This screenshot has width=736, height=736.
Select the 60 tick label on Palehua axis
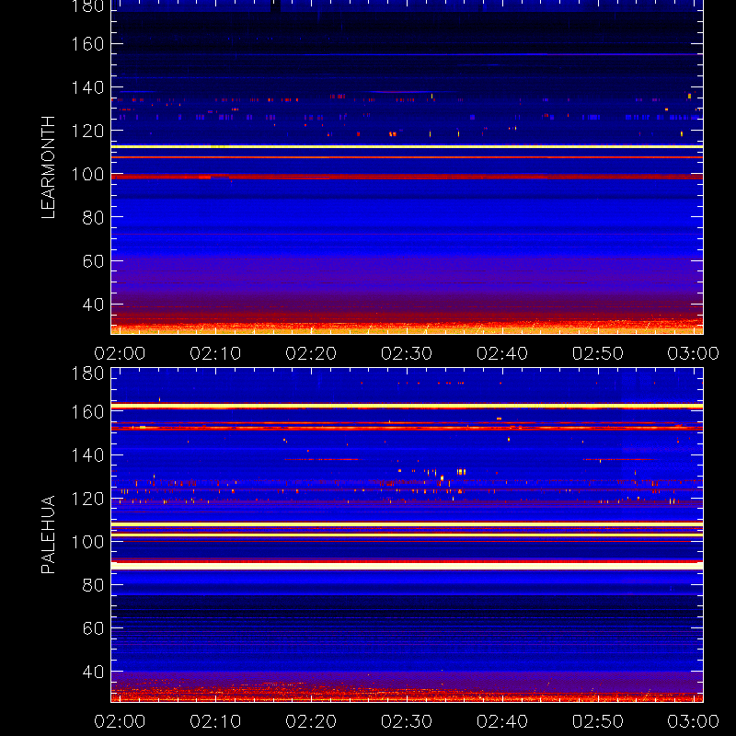(x=93, y=628)
